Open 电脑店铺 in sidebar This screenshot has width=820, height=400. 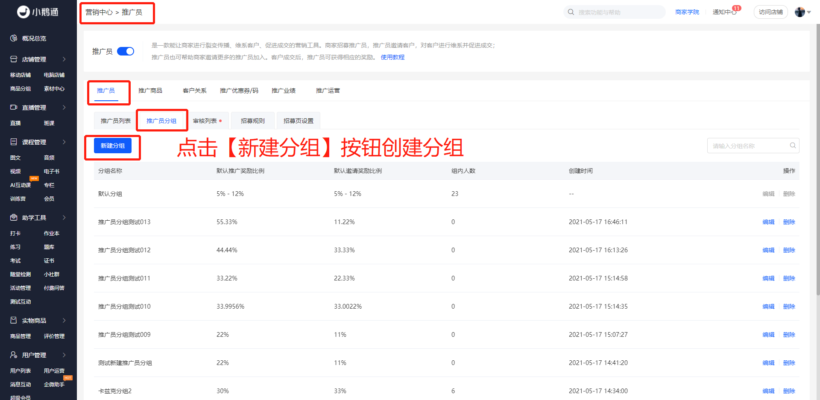[54, 75]
